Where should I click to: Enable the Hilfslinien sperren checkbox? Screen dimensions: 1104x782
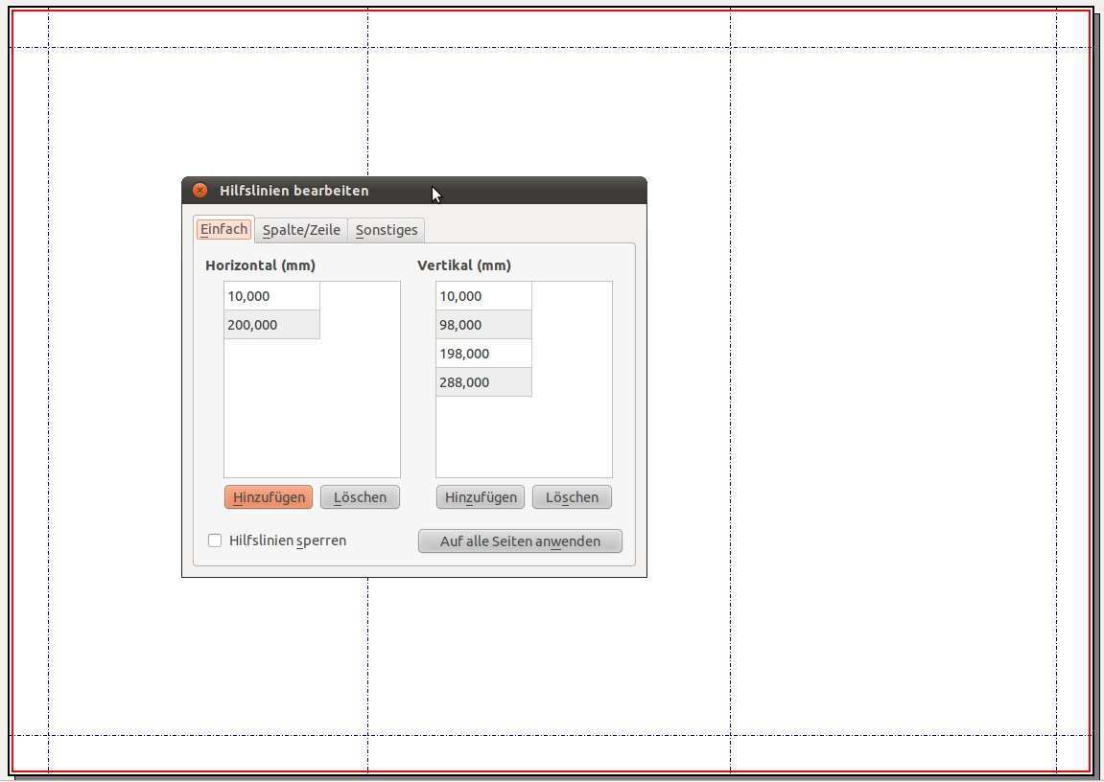215,540
